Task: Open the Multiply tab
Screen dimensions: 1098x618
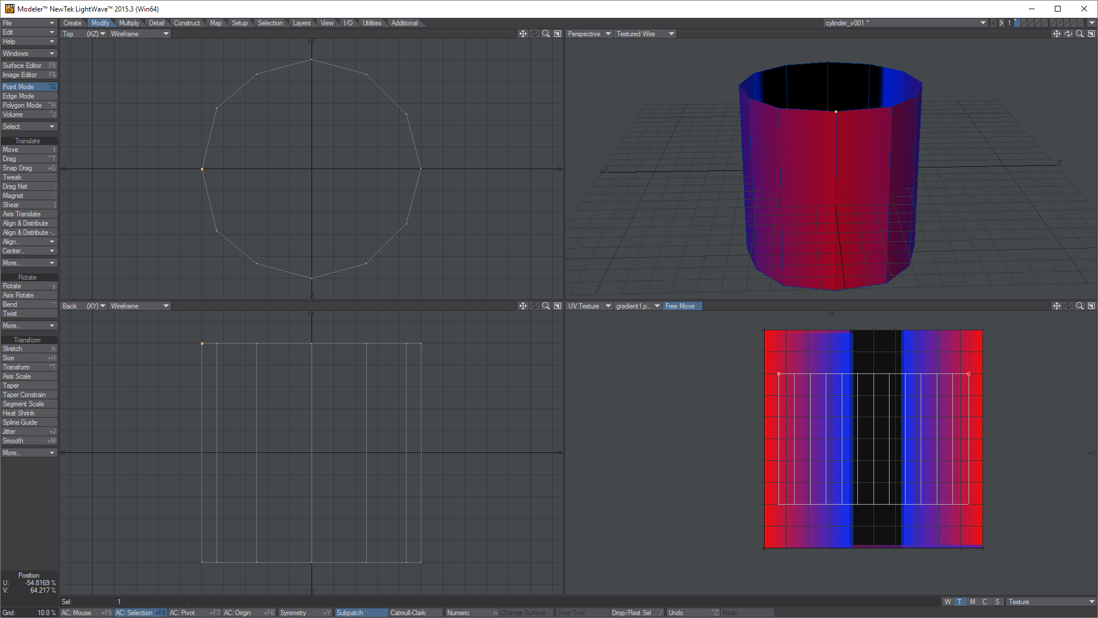Action: coord(129,23)
